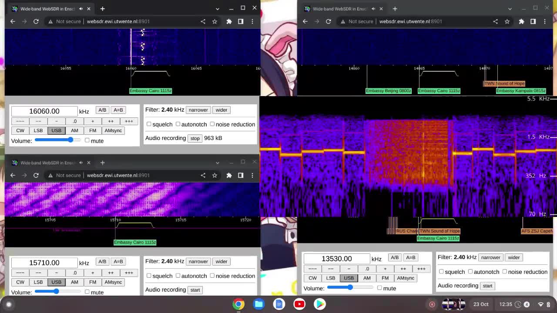Open Google Docs from the shelf
The height and width of the screenshot is (313, 557).
[x=279, y=304]
